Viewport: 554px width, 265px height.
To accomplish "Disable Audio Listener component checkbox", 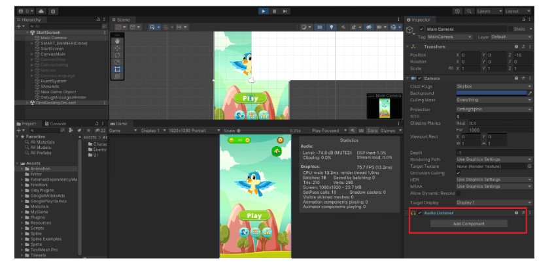I will click(420, 213).
